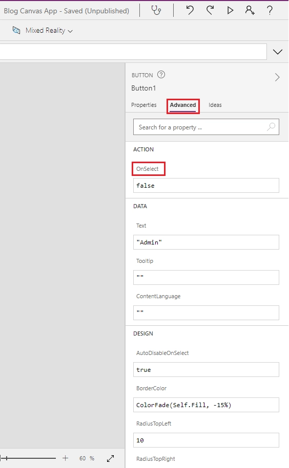The image size is (289, 468).
Task: Click the OnSelect formula field
Action: (206, 186)
